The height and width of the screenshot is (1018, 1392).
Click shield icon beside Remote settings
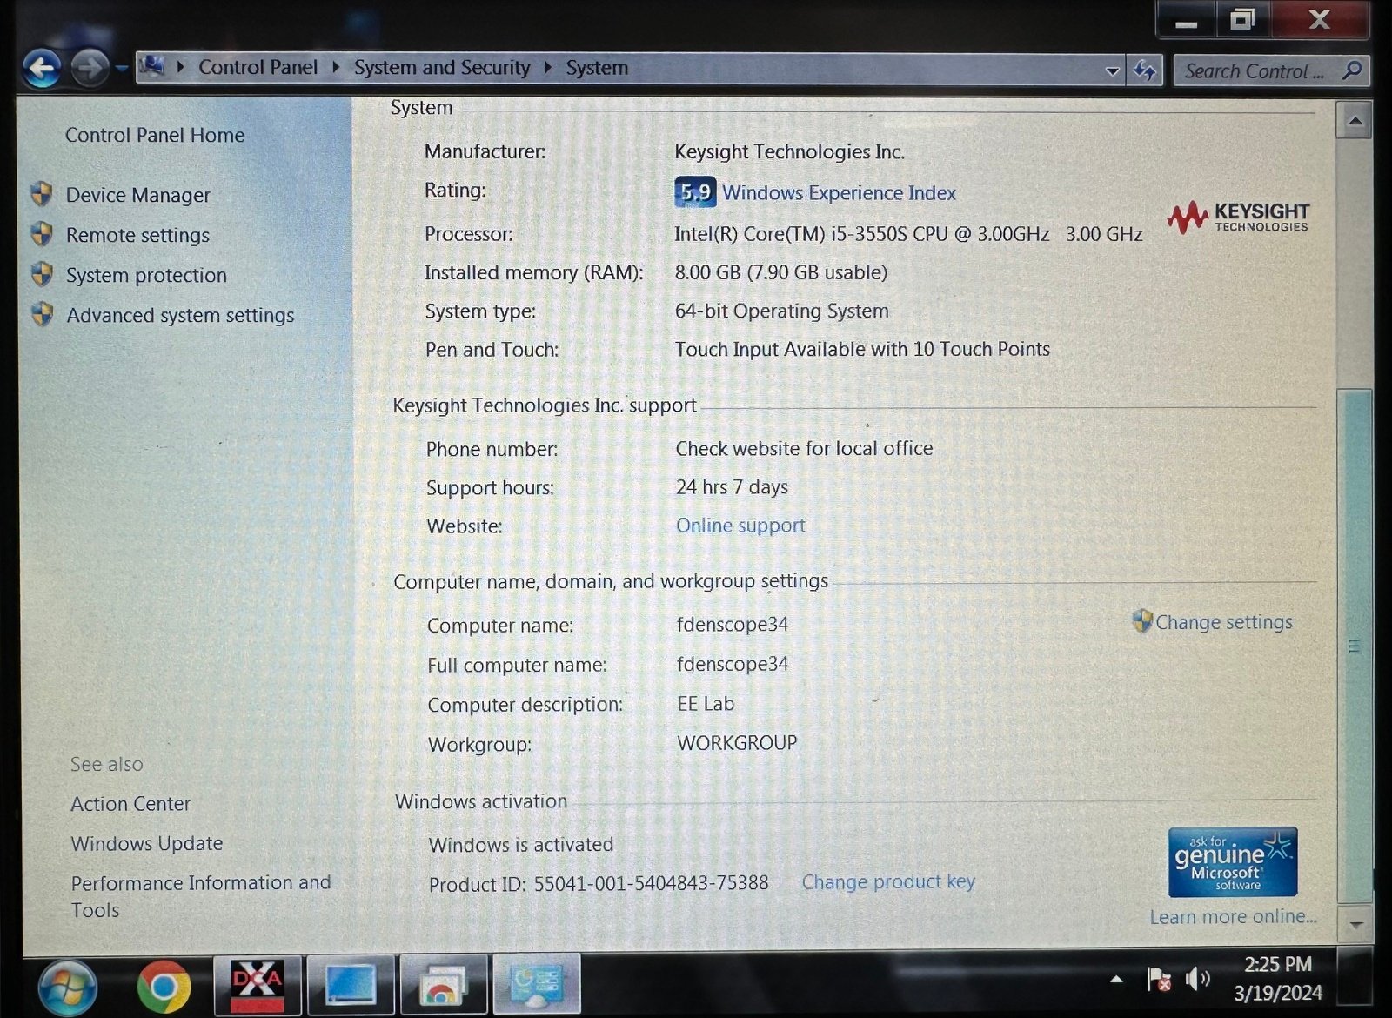point(42,233)
